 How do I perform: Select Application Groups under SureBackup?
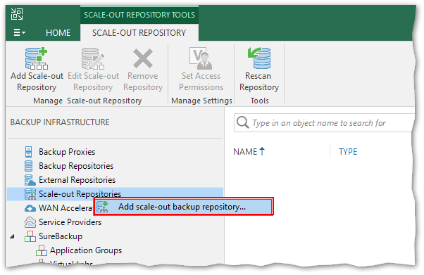[x=86, y=250]
